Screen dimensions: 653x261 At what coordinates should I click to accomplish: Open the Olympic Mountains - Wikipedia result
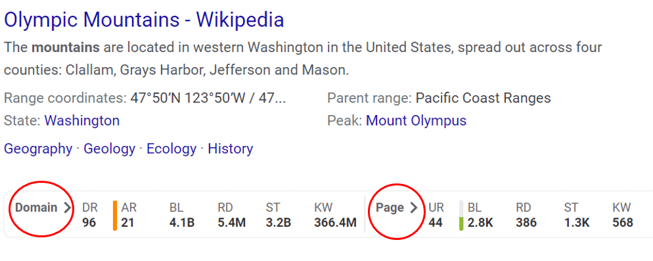144,20
